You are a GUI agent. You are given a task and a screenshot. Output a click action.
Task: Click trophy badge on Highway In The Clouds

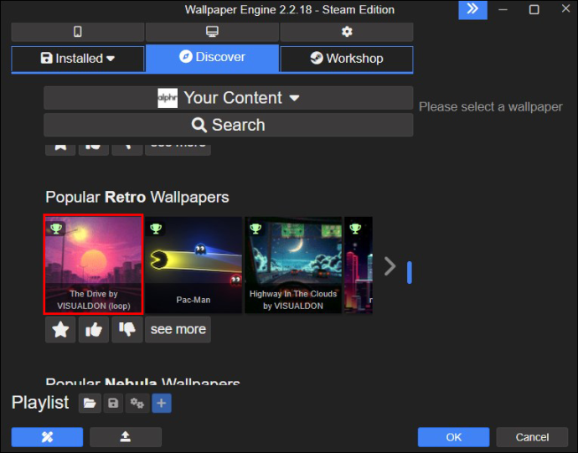tap(255, 229)
